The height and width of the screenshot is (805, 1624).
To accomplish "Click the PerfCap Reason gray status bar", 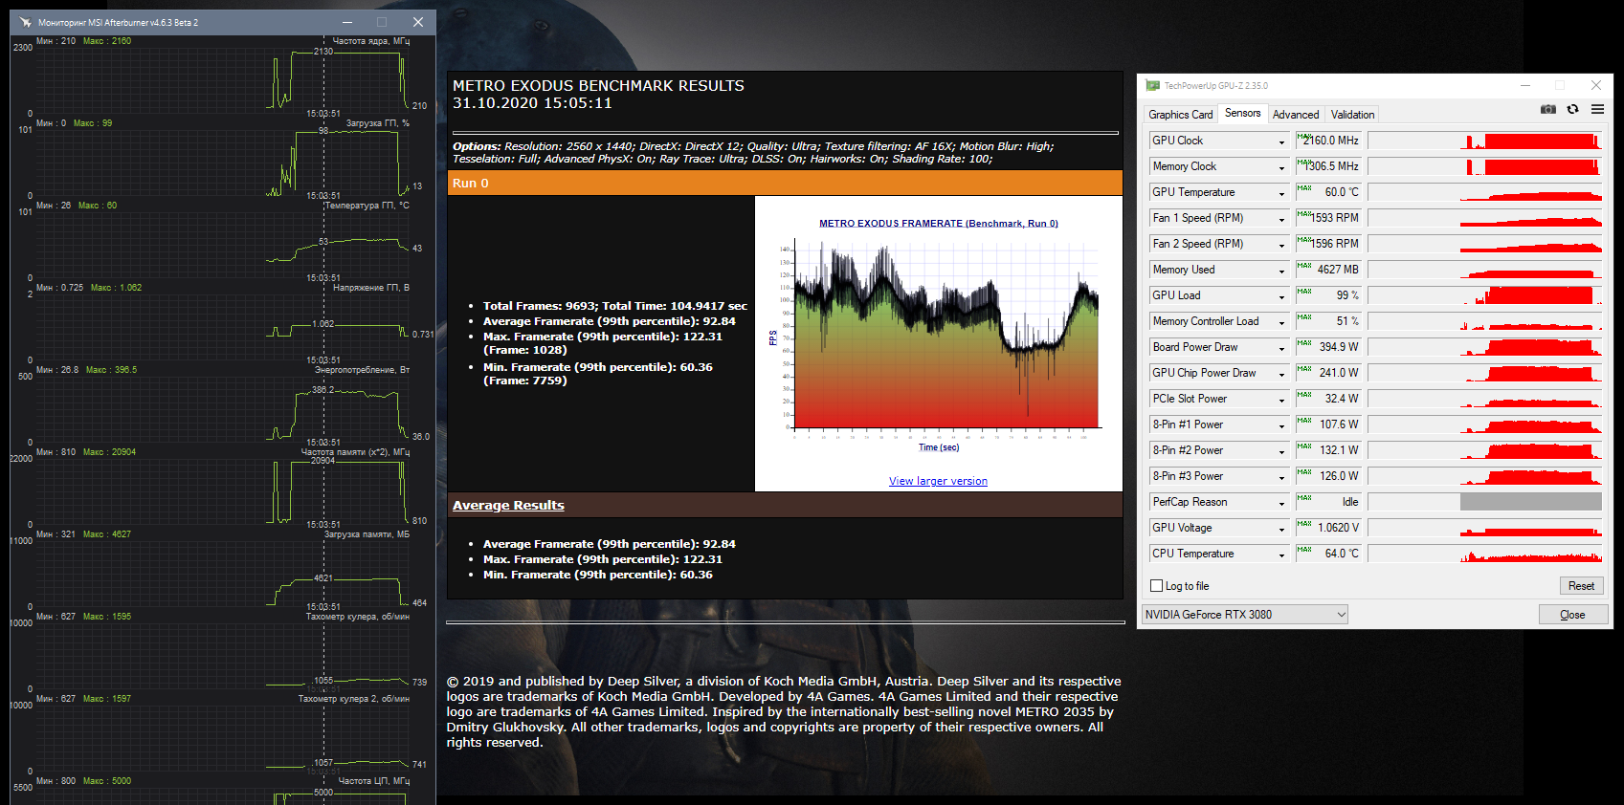I will pos(1530,502).
